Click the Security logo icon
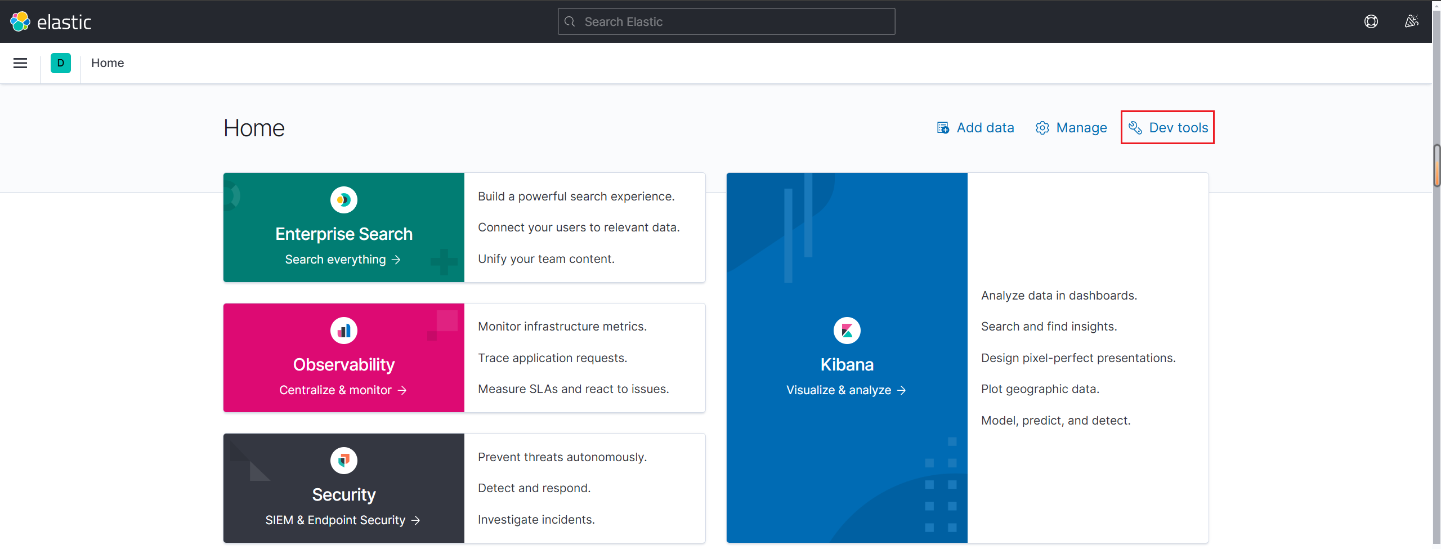Viewport: 1441px width, 549px height. (x=344, y=461)
